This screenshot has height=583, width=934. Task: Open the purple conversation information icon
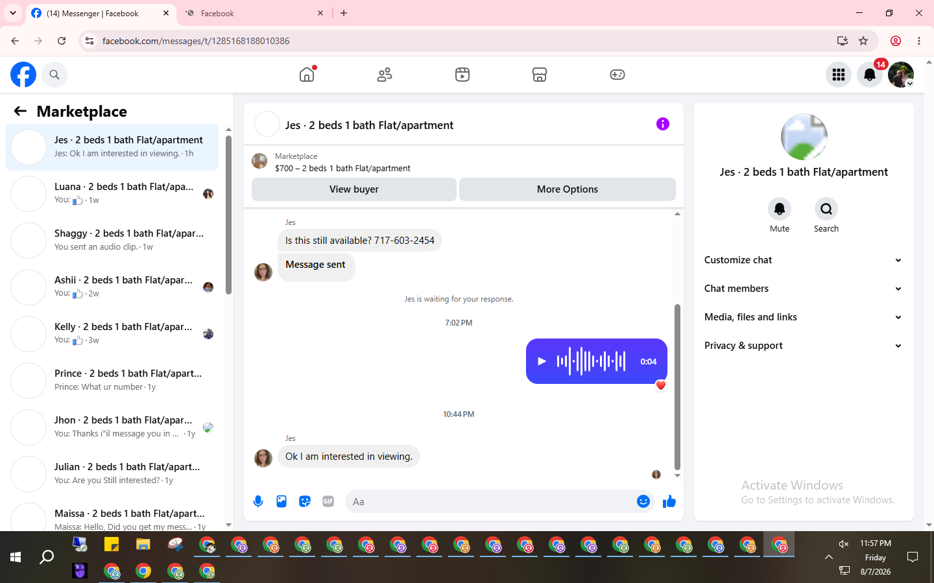click(662, 124)
